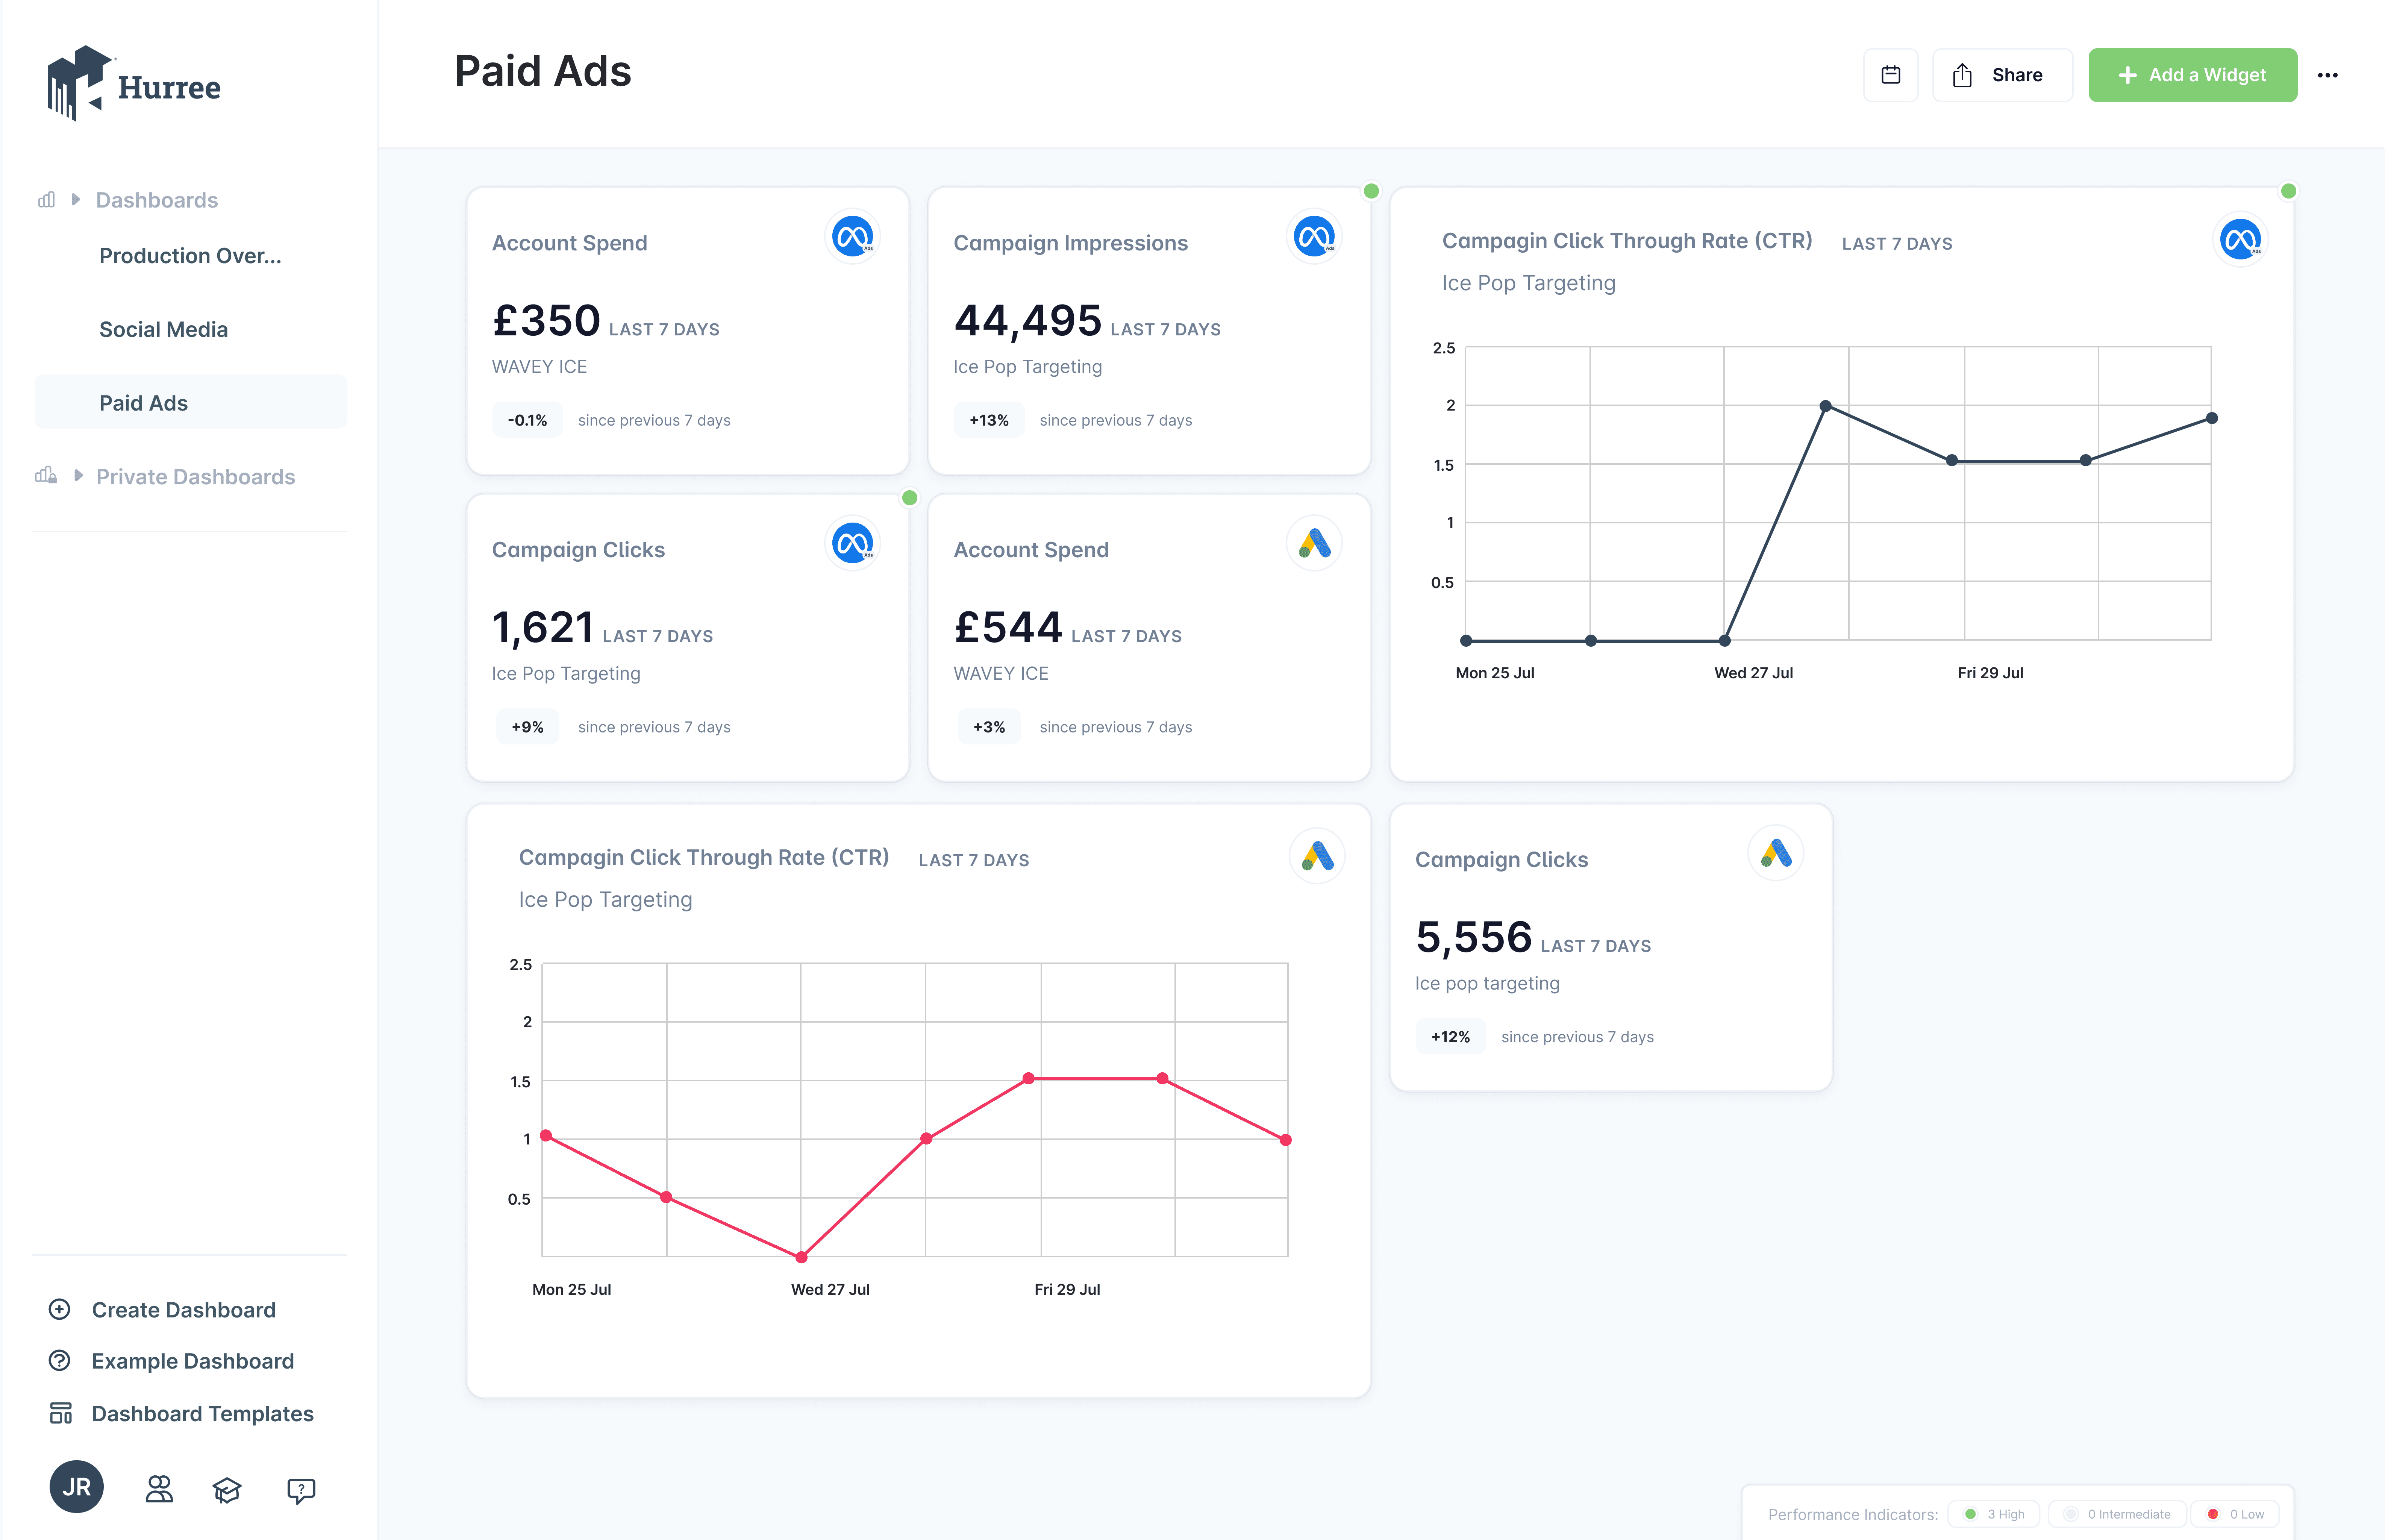Expand the Dashboards section arrow
Screen dimensions: 2385x1540
(76, 200)
